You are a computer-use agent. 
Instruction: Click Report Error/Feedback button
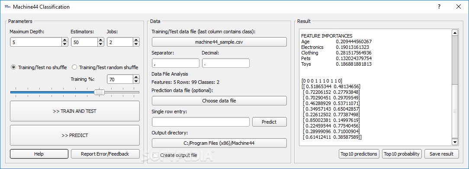coord(105,154)
